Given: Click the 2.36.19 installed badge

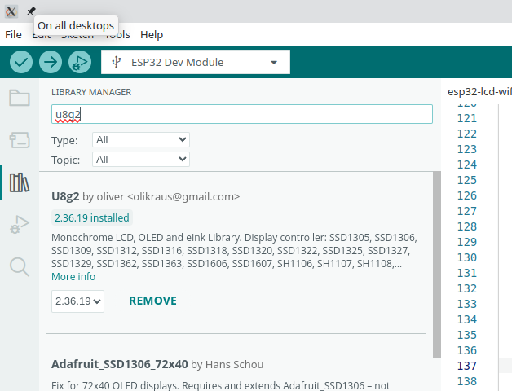Looking at the screenshot, I should pyautogui.click(x=92, y=217).
